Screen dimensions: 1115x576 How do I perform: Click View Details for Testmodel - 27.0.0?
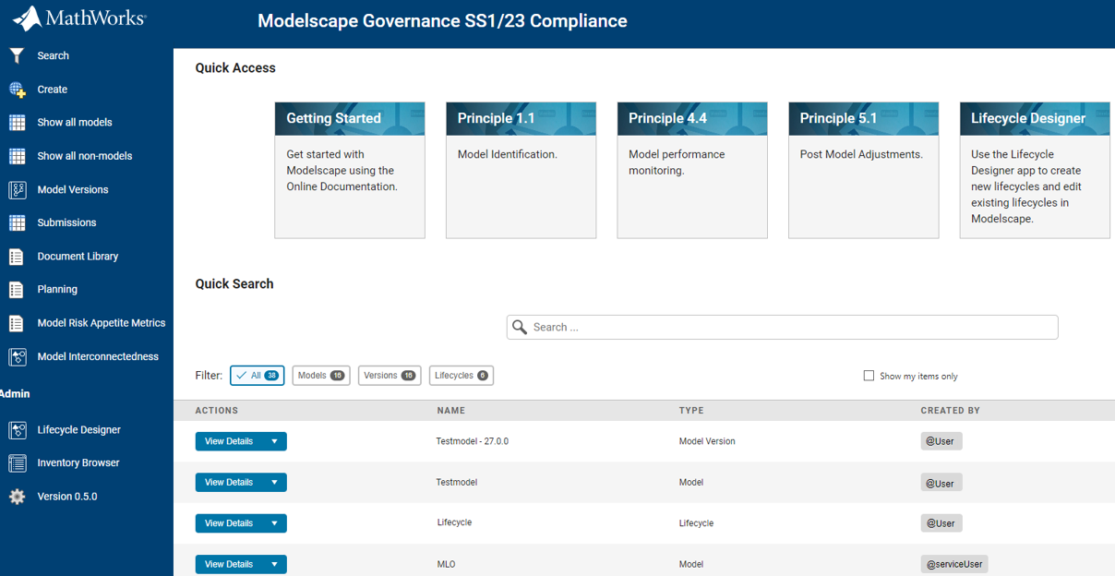point(231,441)
